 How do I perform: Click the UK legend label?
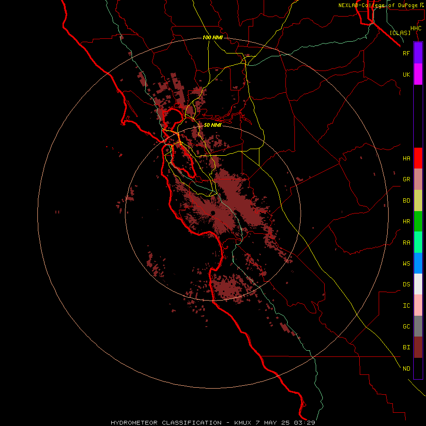[406, 74]
